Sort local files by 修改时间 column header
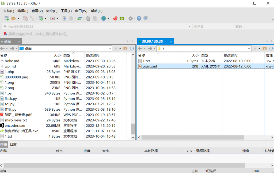274x173 pixels. click(93, 55)
